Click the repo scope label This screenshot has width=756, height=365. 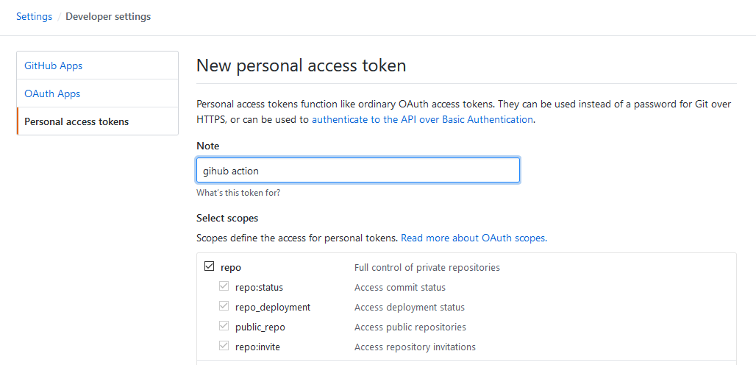point(231,267)
